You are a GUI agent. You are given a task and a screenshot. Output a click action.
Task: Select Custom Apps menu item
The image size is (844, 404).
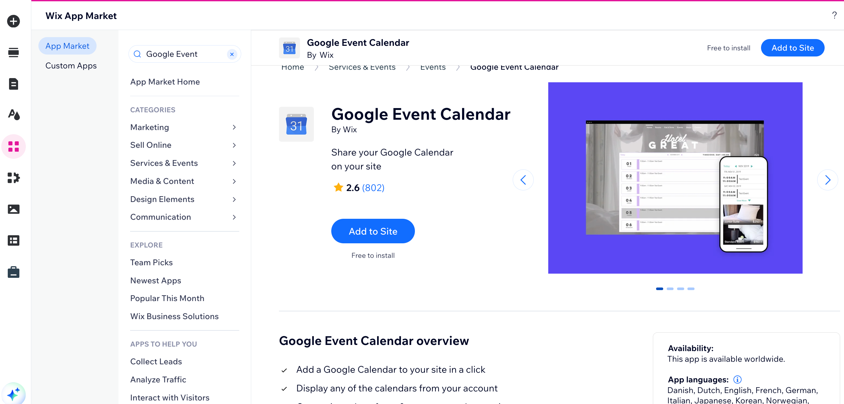71,65
